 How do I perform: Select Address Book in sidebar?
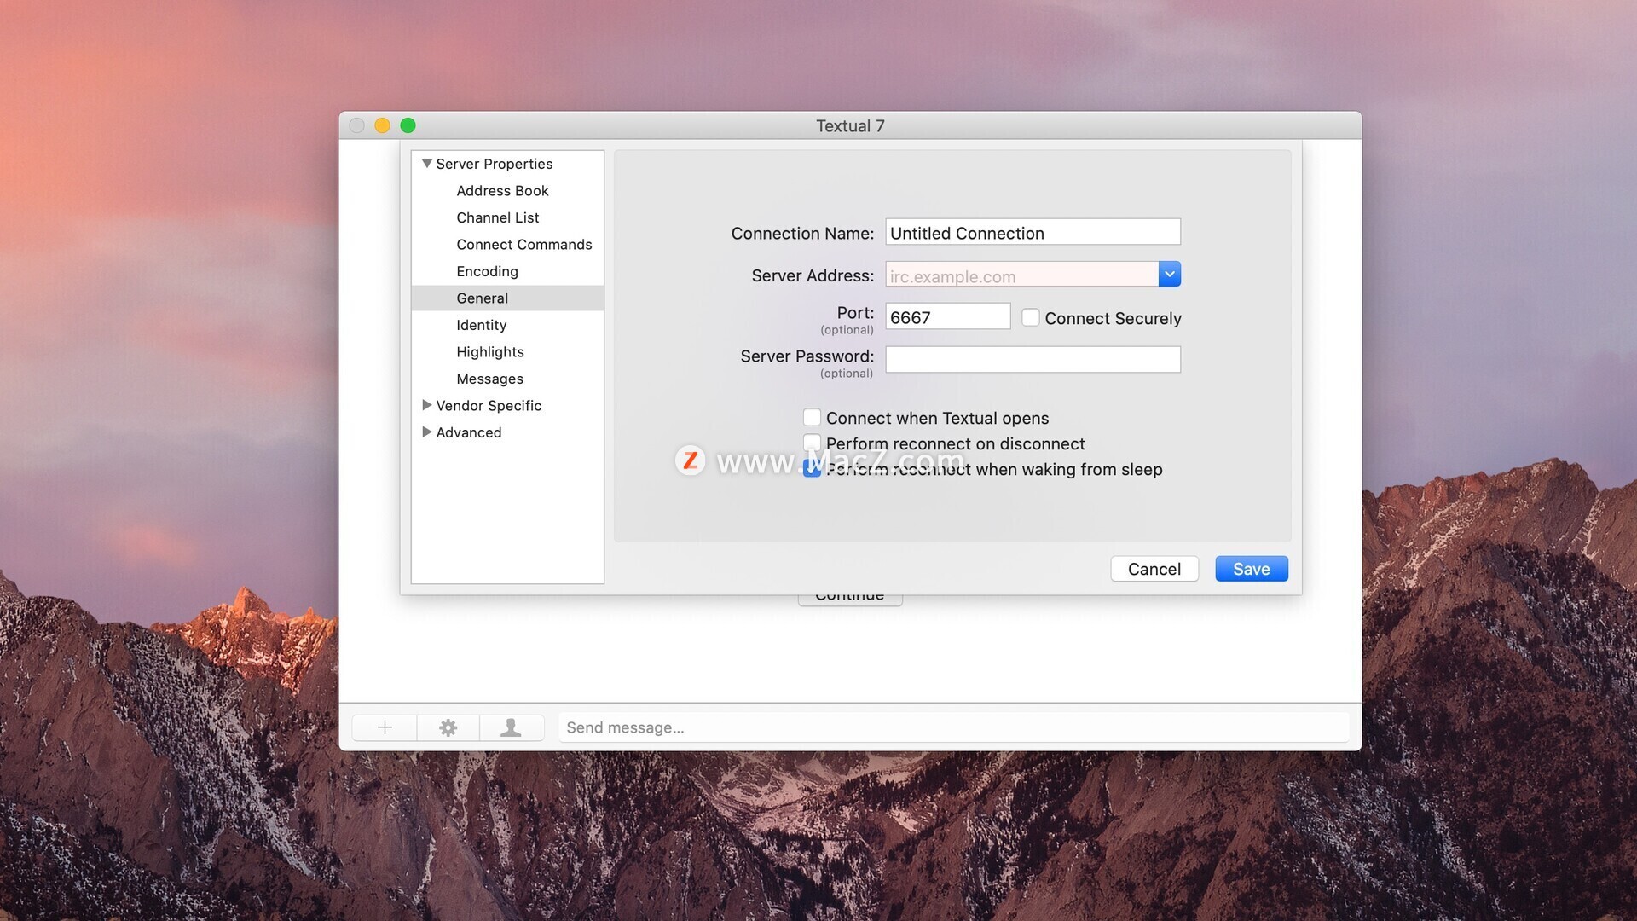coord(507,191)
